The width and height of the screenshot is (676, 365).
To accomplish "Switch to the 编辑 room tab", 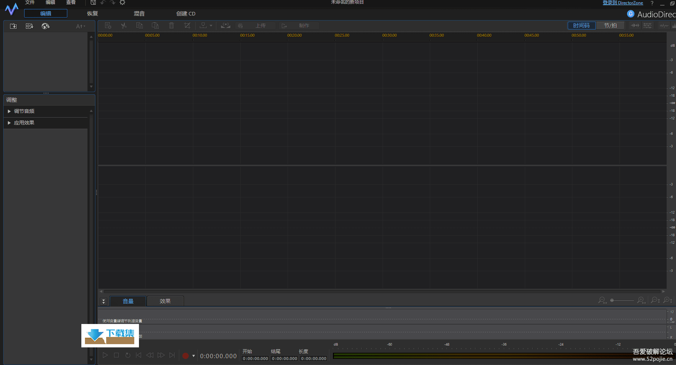I will click(46, 13).
